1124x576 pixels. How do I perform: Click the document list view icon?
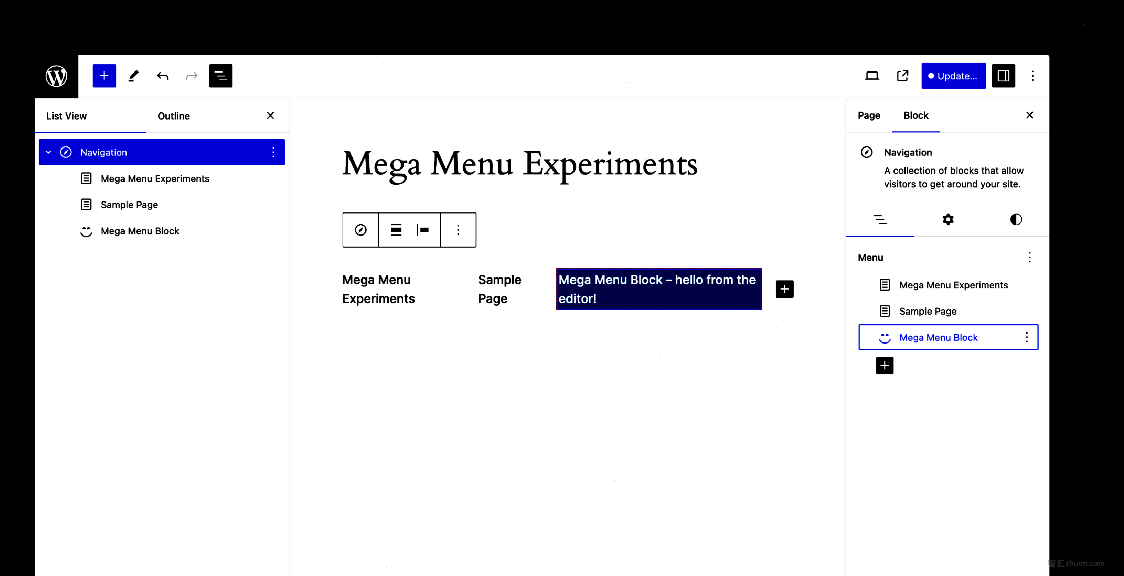(220, 76)
